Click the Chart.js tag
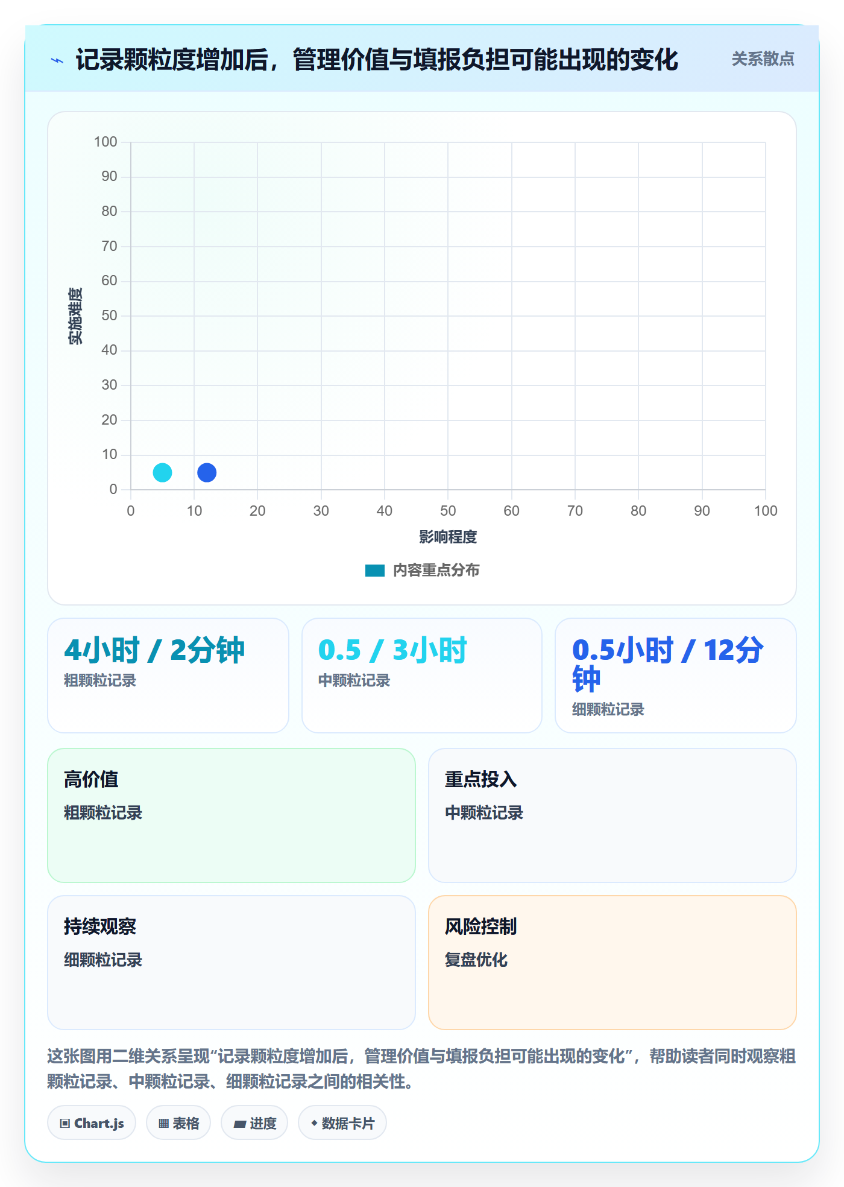This screenshot has height=1187, width=844. [x=92, y=1123]
